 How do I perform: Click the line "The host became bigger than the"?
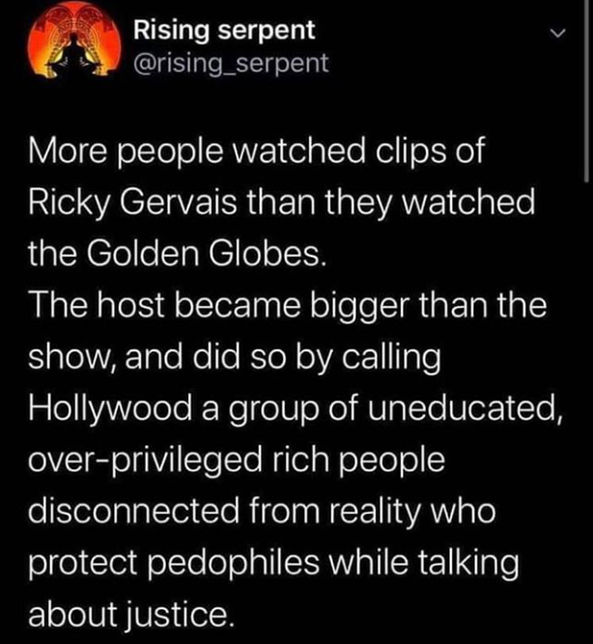pyautogui.click(x=288, y=305)
